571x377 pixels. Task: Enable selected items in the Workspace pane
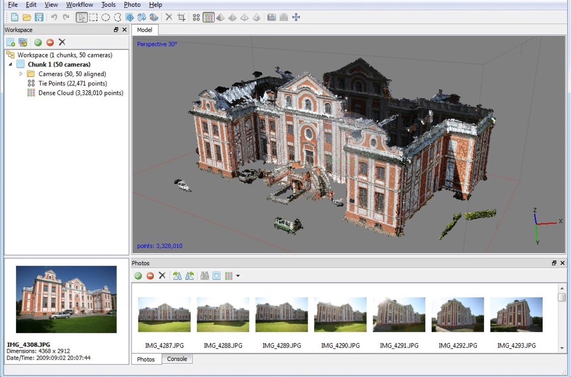[x=38, y=42]
